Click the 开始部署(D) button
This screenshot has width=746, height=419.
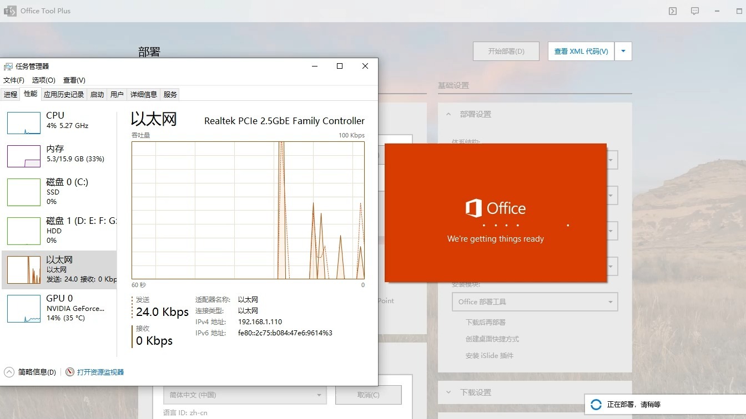tap(506, 52)
